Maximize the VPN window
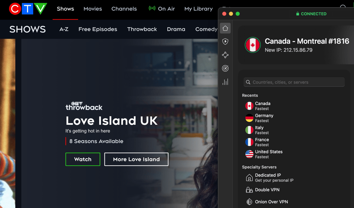The image size is (354, 208). 238,14
